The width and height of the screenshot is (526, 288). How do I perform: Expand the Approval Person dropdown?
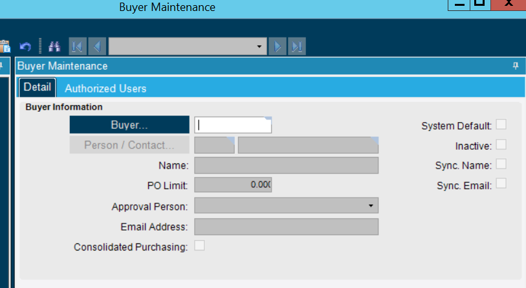pyautogui.click(x=371, y=205)
